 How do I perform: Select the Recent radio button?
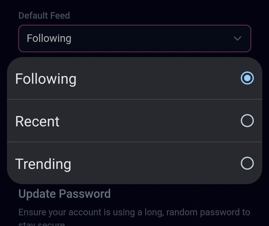pos(247,121)
